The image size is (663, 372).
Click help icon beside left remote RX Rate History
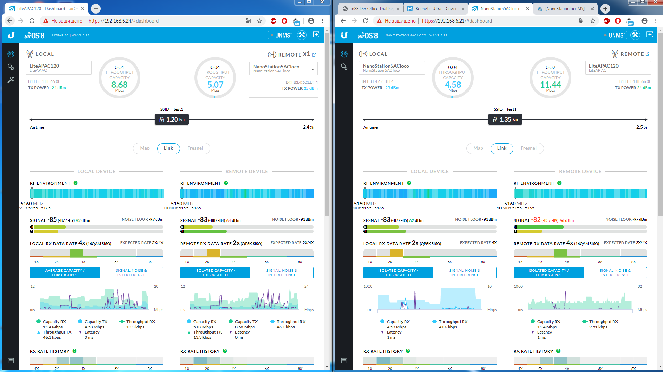click(225, 351)
